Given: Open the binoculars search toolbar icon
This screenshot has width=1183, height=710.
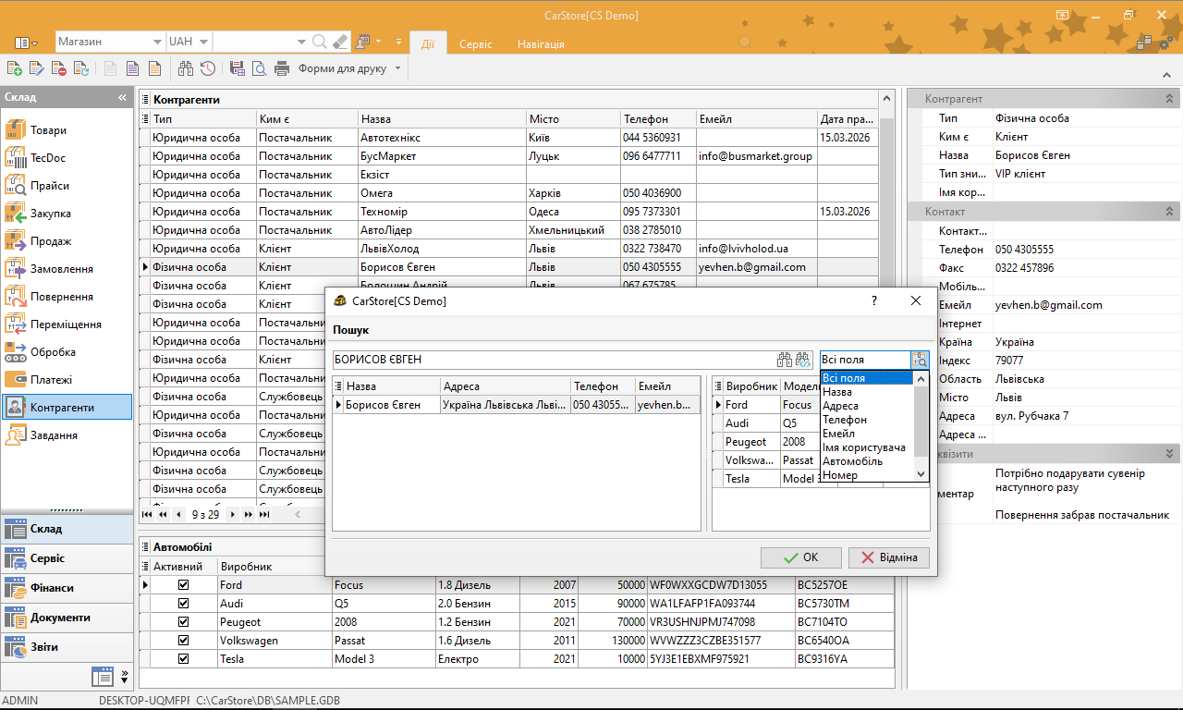Looking at the screenshot, I should [185, 67].
